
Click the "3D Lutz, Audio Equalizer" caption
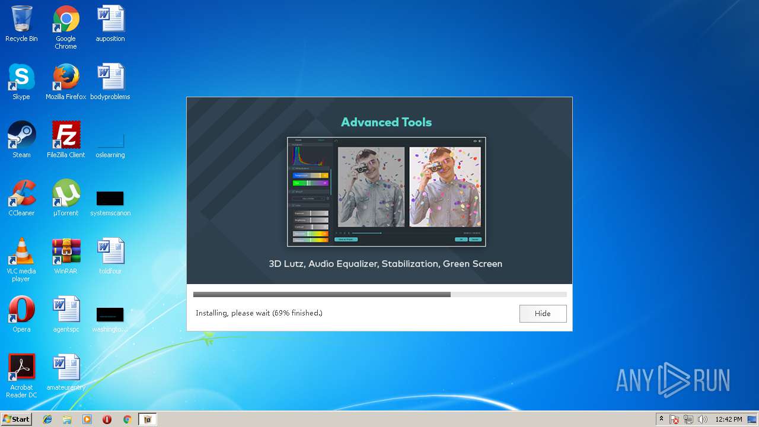pos(385,264)
